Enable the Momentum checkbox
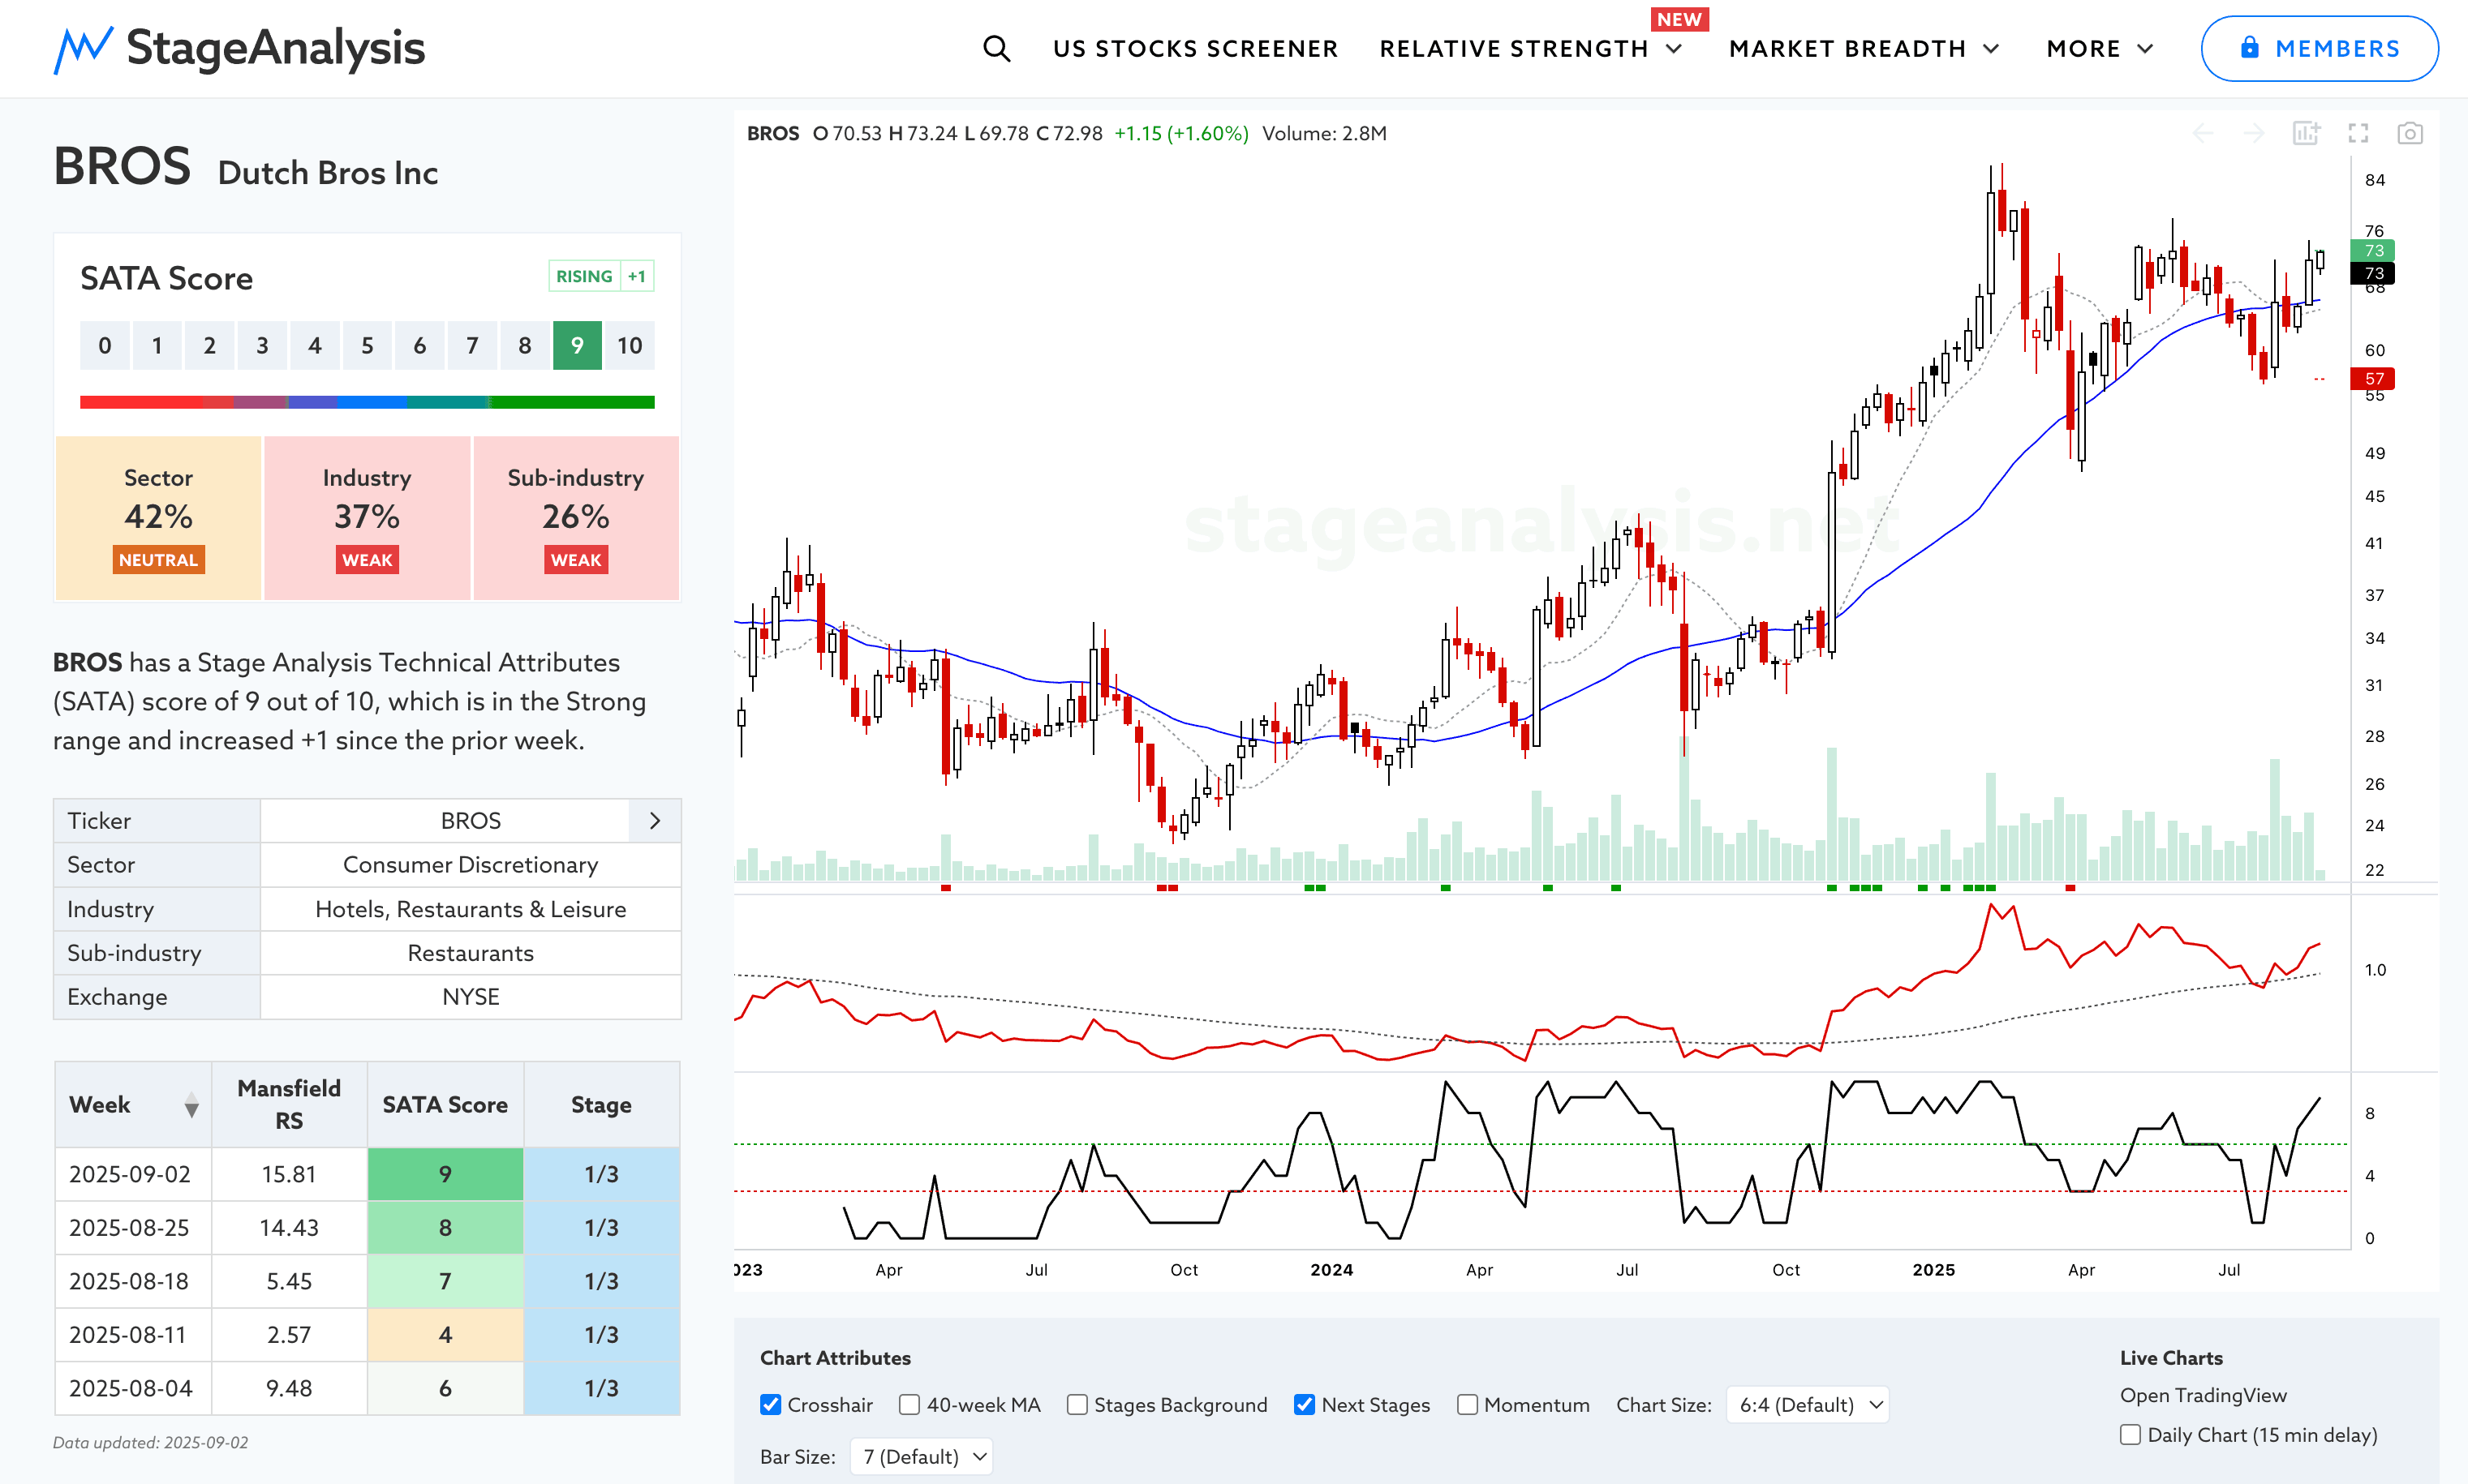Screen dimensions: 2468x1484 coord(1467,1405)
